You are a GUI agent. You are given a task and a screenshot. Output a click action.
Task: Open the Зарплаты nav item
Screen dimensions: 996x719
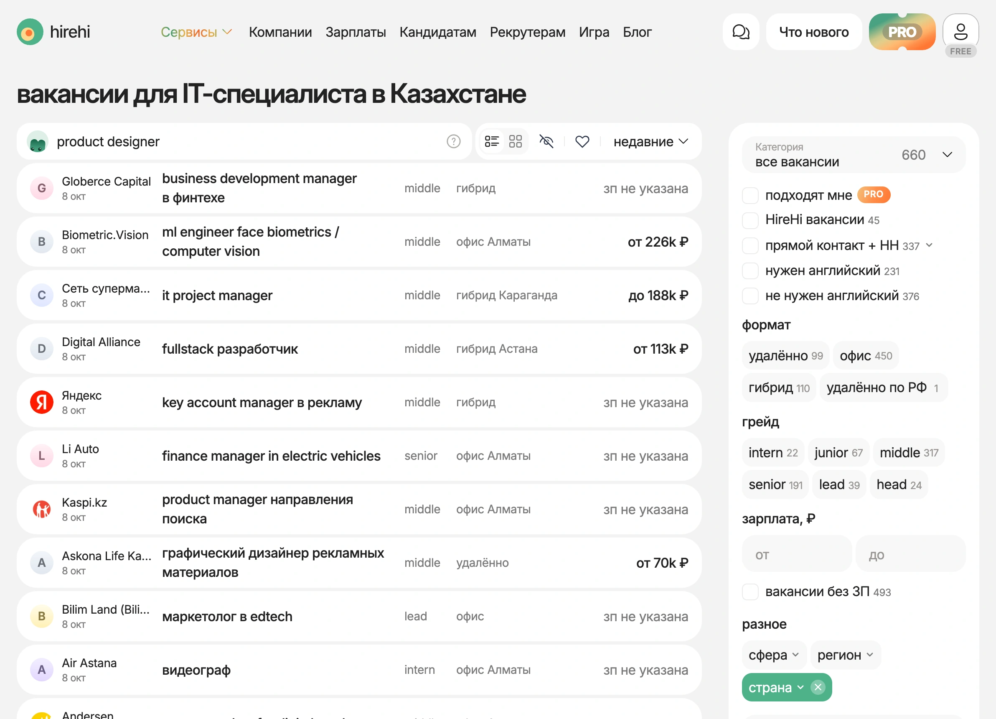355,32
